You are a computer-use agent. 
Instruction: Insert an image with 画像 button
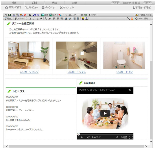[x=45, y=15]
